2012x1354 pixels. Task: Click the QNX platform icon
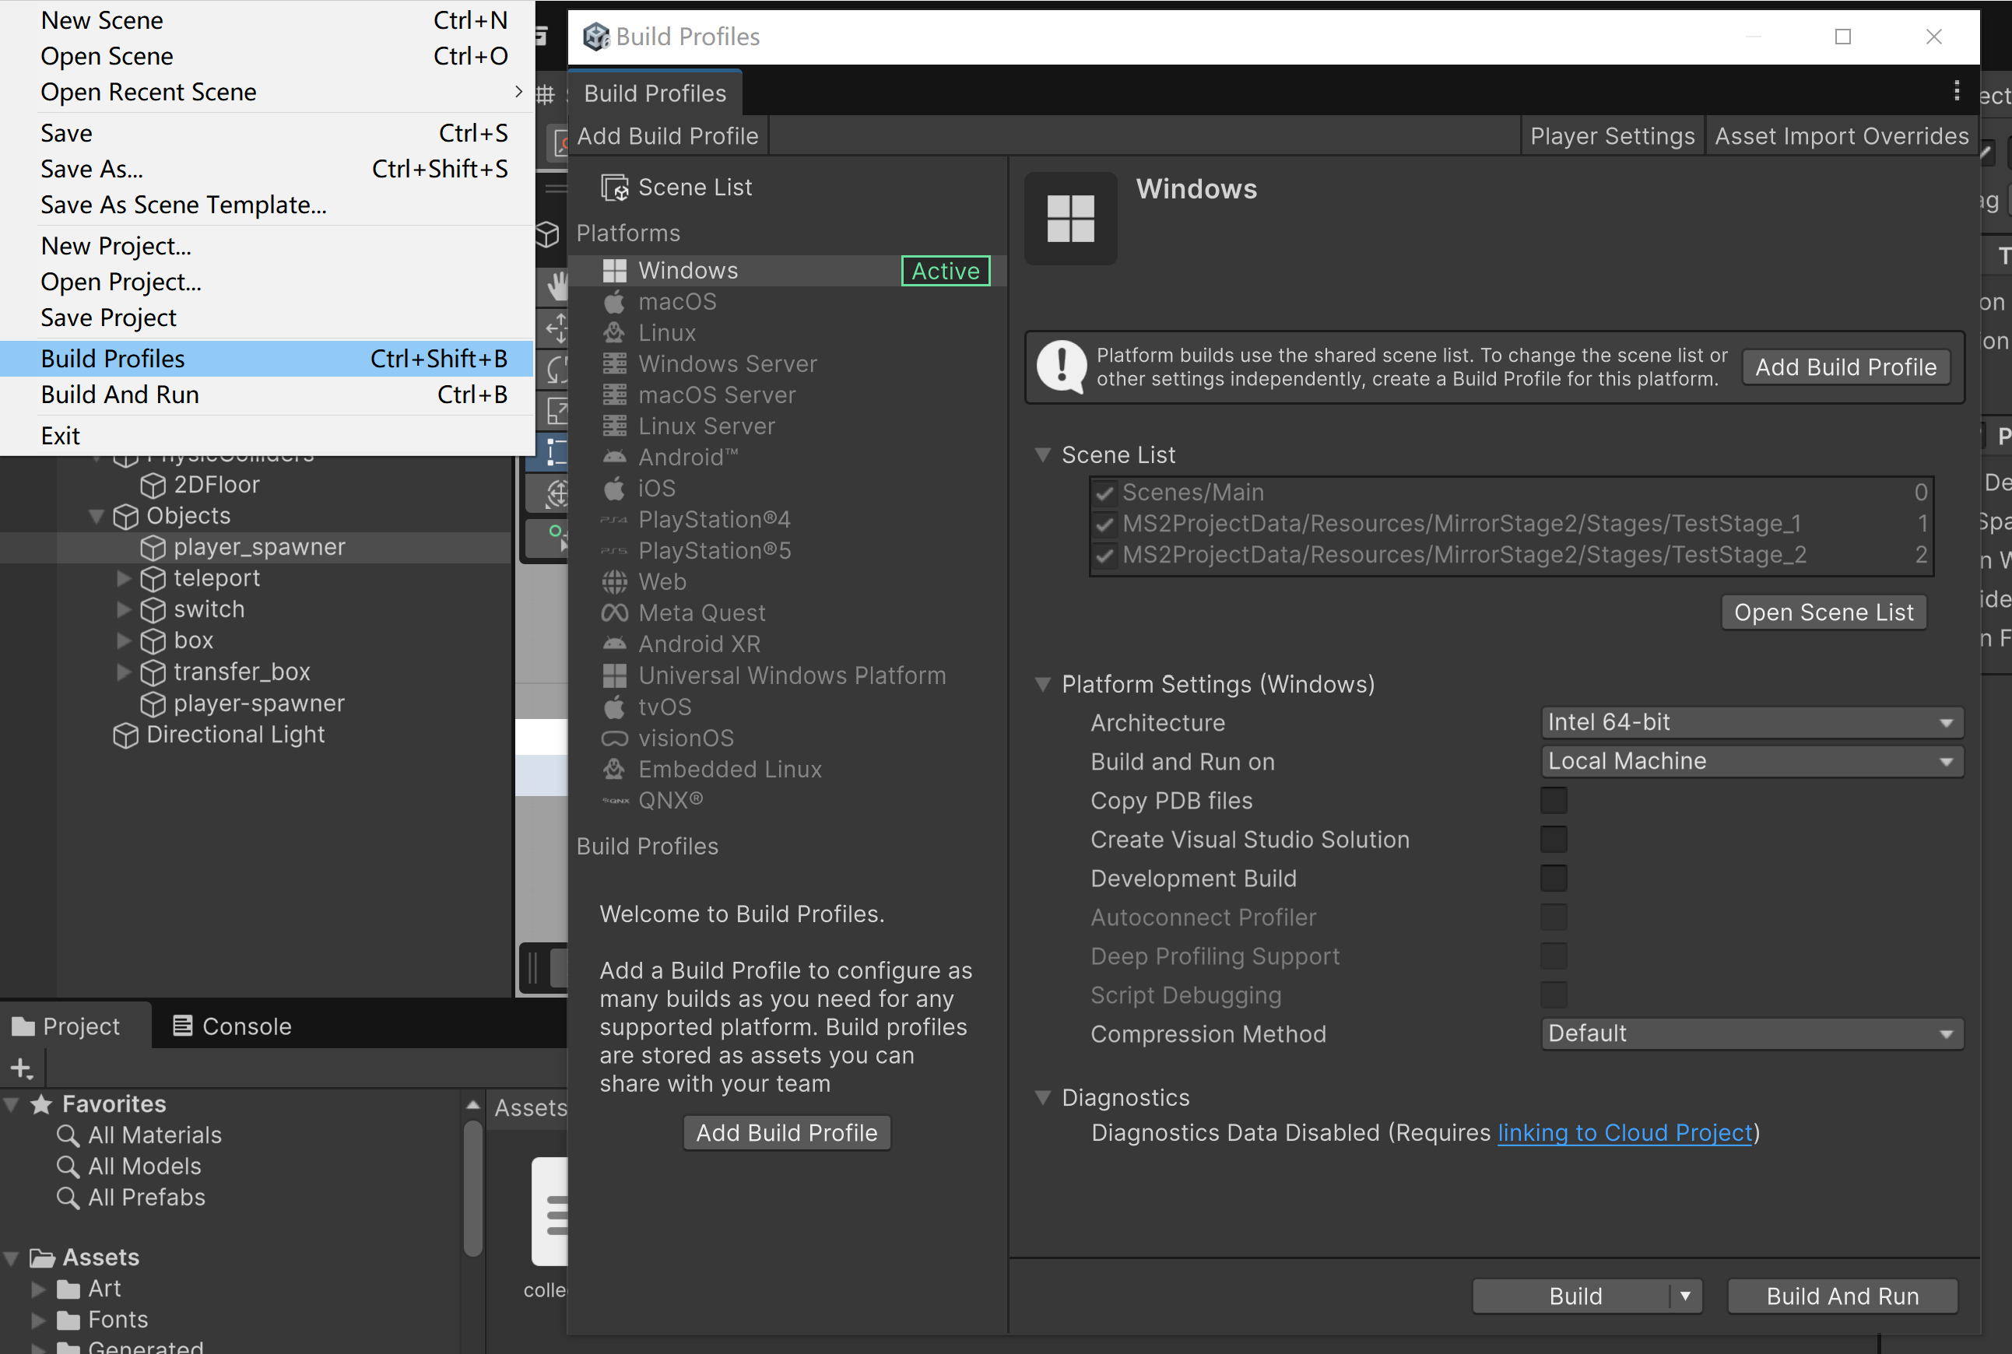615,801
